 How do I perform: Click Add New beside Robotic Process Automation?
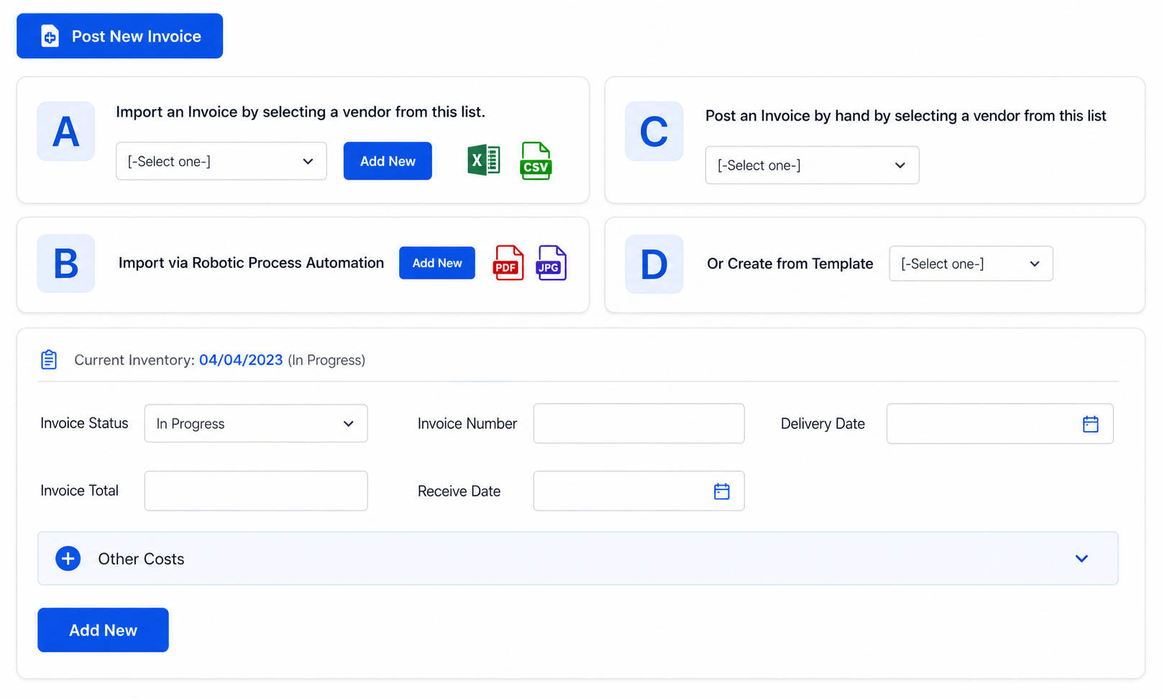pos(437,263)
